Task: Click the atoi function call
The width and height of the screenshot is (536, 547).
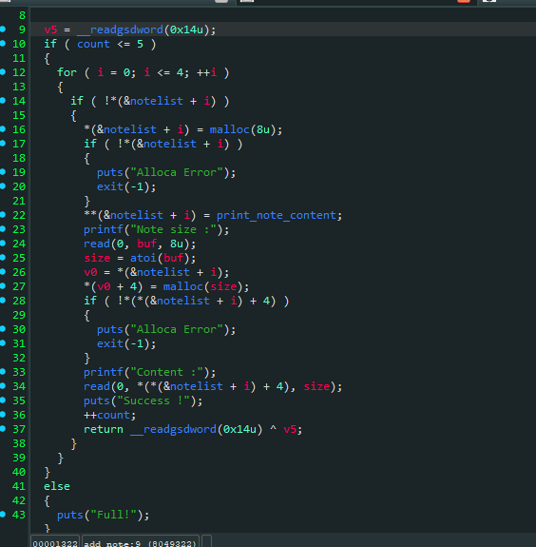Action: pyautogui.click(x=144, y=258)
